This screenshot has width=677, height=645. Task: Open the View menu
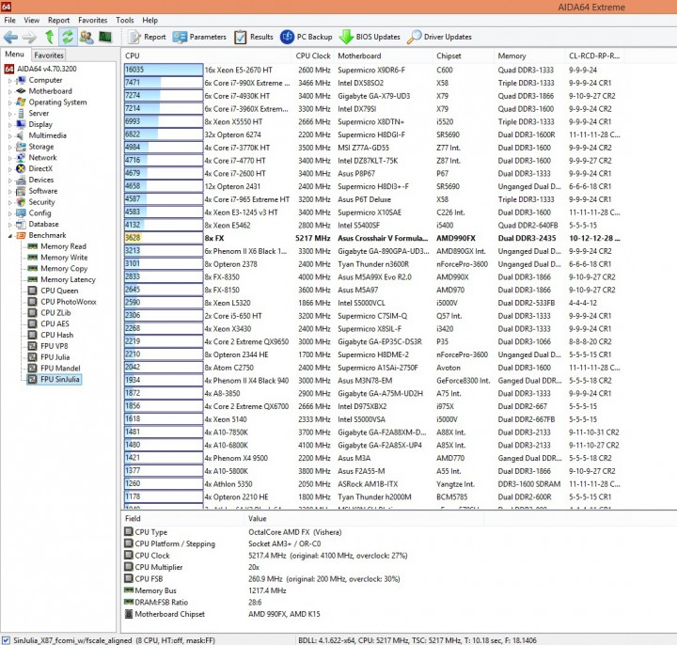(x=32, y=21)
